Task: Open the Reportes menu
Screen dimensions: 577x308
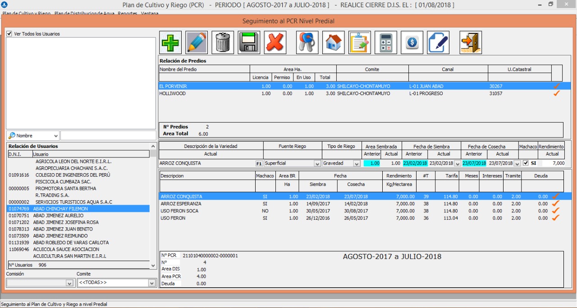Action: tap(128, 14)
